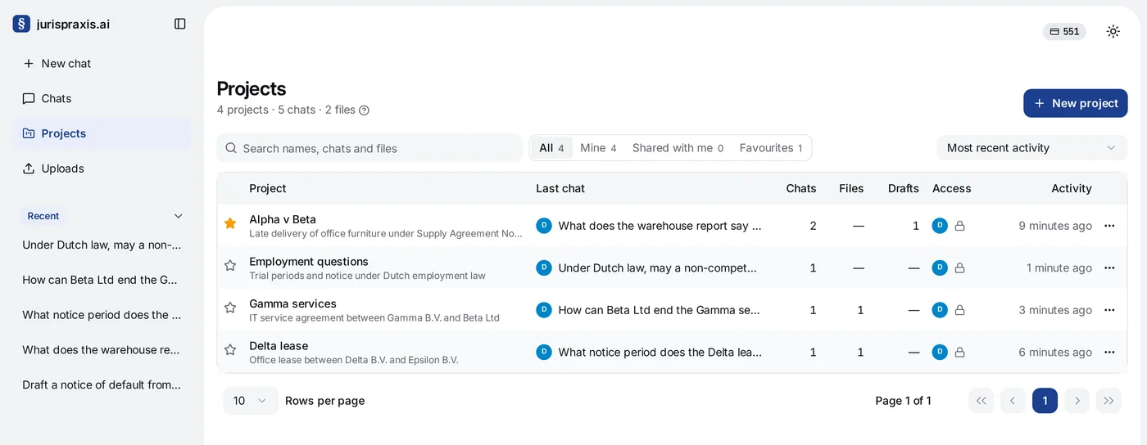Click the access avatar in the Delta lease row

(940, 352)
